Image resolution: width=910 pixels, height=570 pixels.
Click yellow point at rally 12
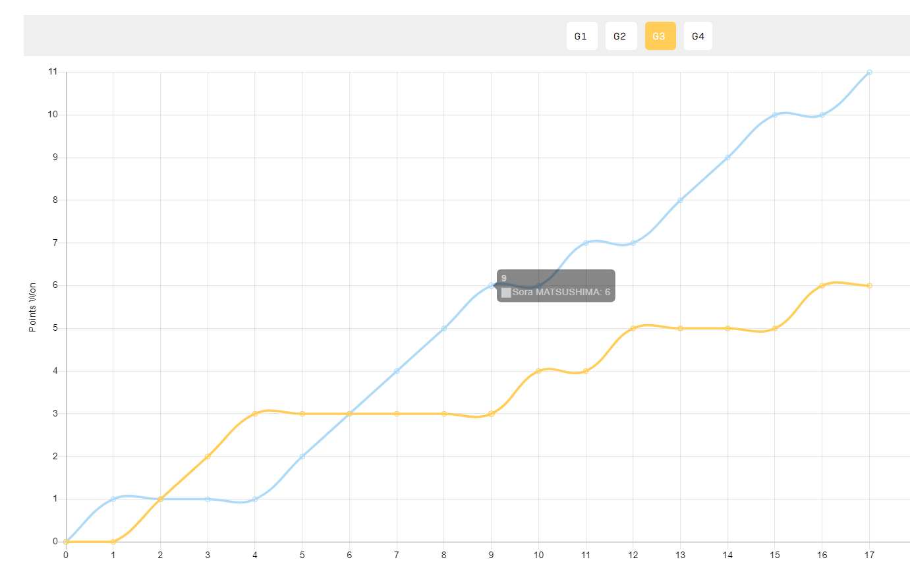pos(633,328)
